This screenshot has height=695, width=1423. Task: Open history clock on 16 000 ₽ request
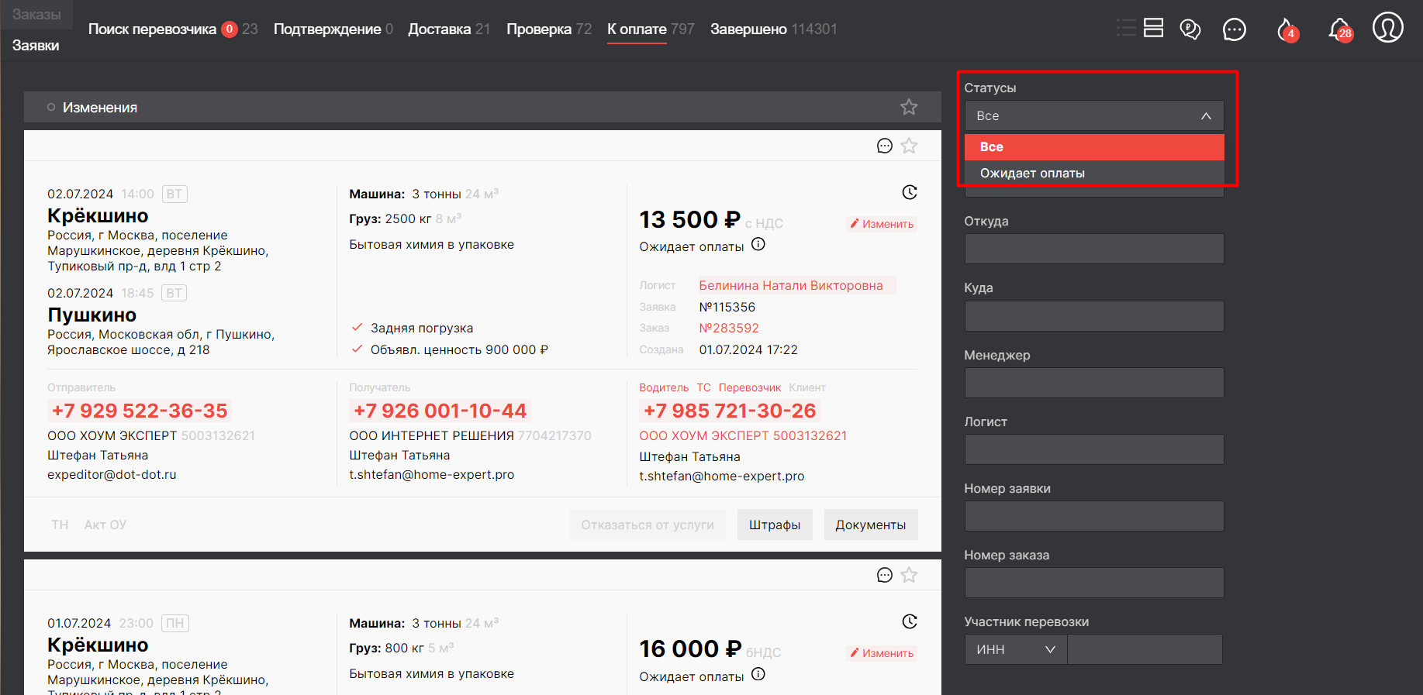pyautogui.click(x=910, y=621)
